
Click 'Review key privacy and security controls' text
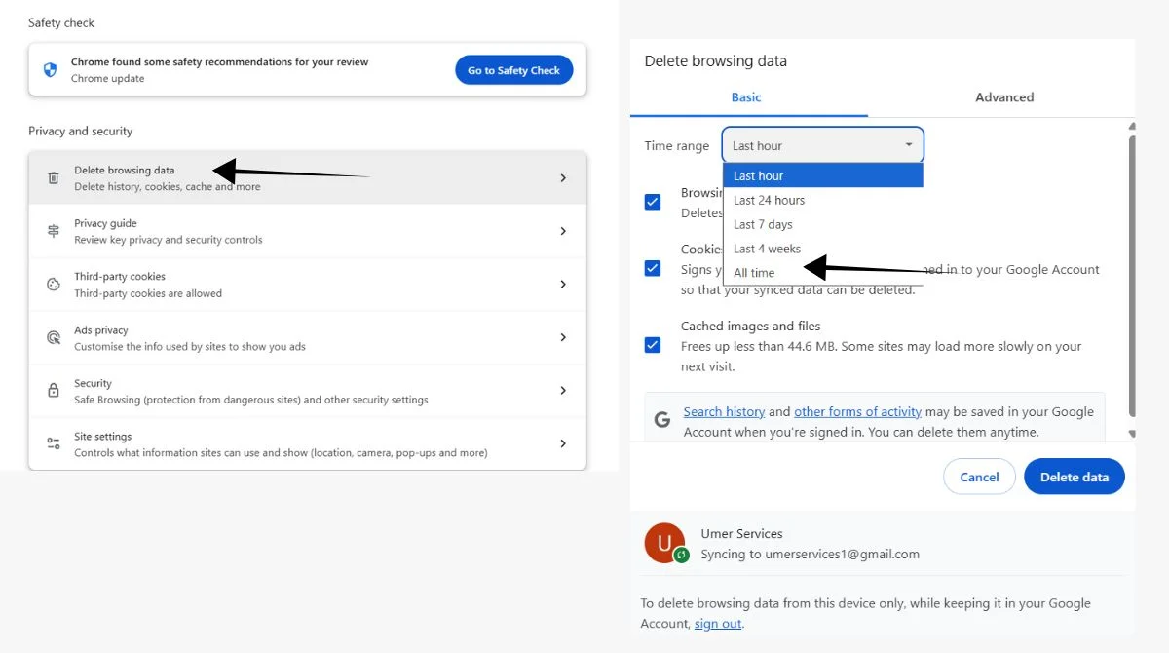pos(169,240)
